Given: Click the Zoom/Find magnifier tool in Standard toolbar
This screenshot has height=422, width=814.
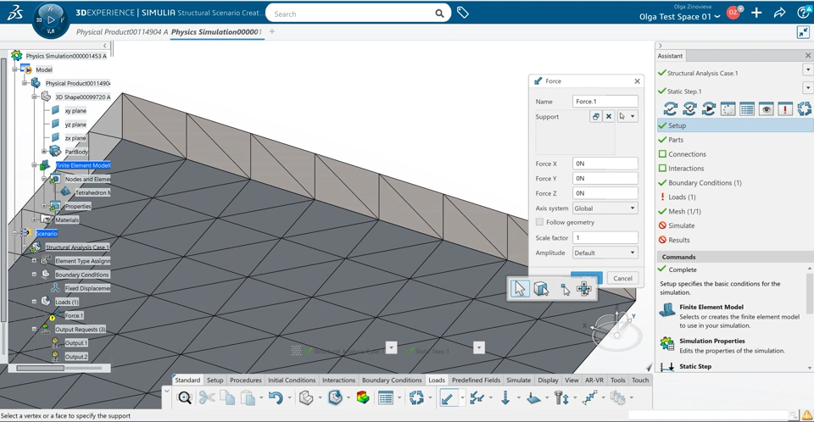Looking at the screenshot, I should coord(184,398).
